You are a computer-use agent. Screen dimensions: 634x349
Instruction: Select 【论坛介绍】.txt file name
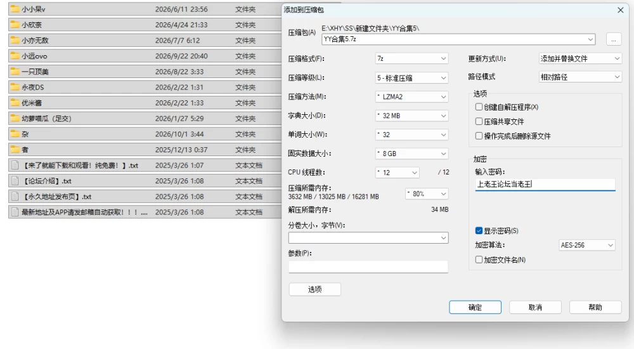pyautogui.click(x=46, y=181)
